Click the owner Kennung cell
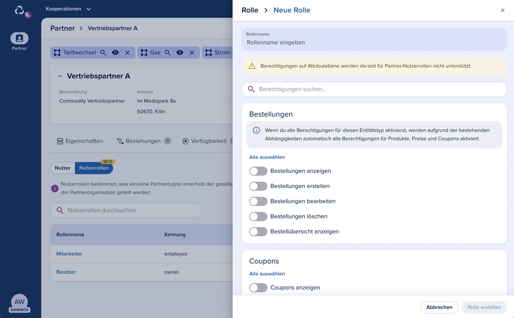Image resolution: width=514 pixels, height=318 pixels. tap(172, 272)
